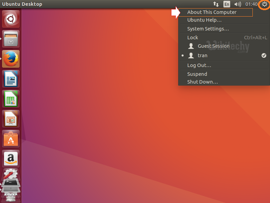Open Ubuntu Help menu entry
Viewport: 270px width, 203px height.
pos(204,20)
